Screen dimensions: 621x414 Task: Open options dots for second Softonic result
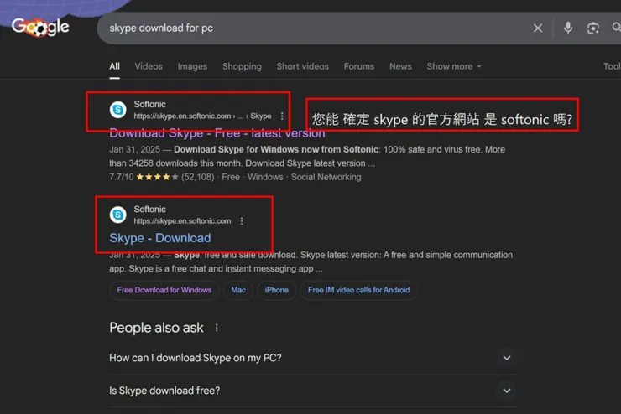(242, 221)
